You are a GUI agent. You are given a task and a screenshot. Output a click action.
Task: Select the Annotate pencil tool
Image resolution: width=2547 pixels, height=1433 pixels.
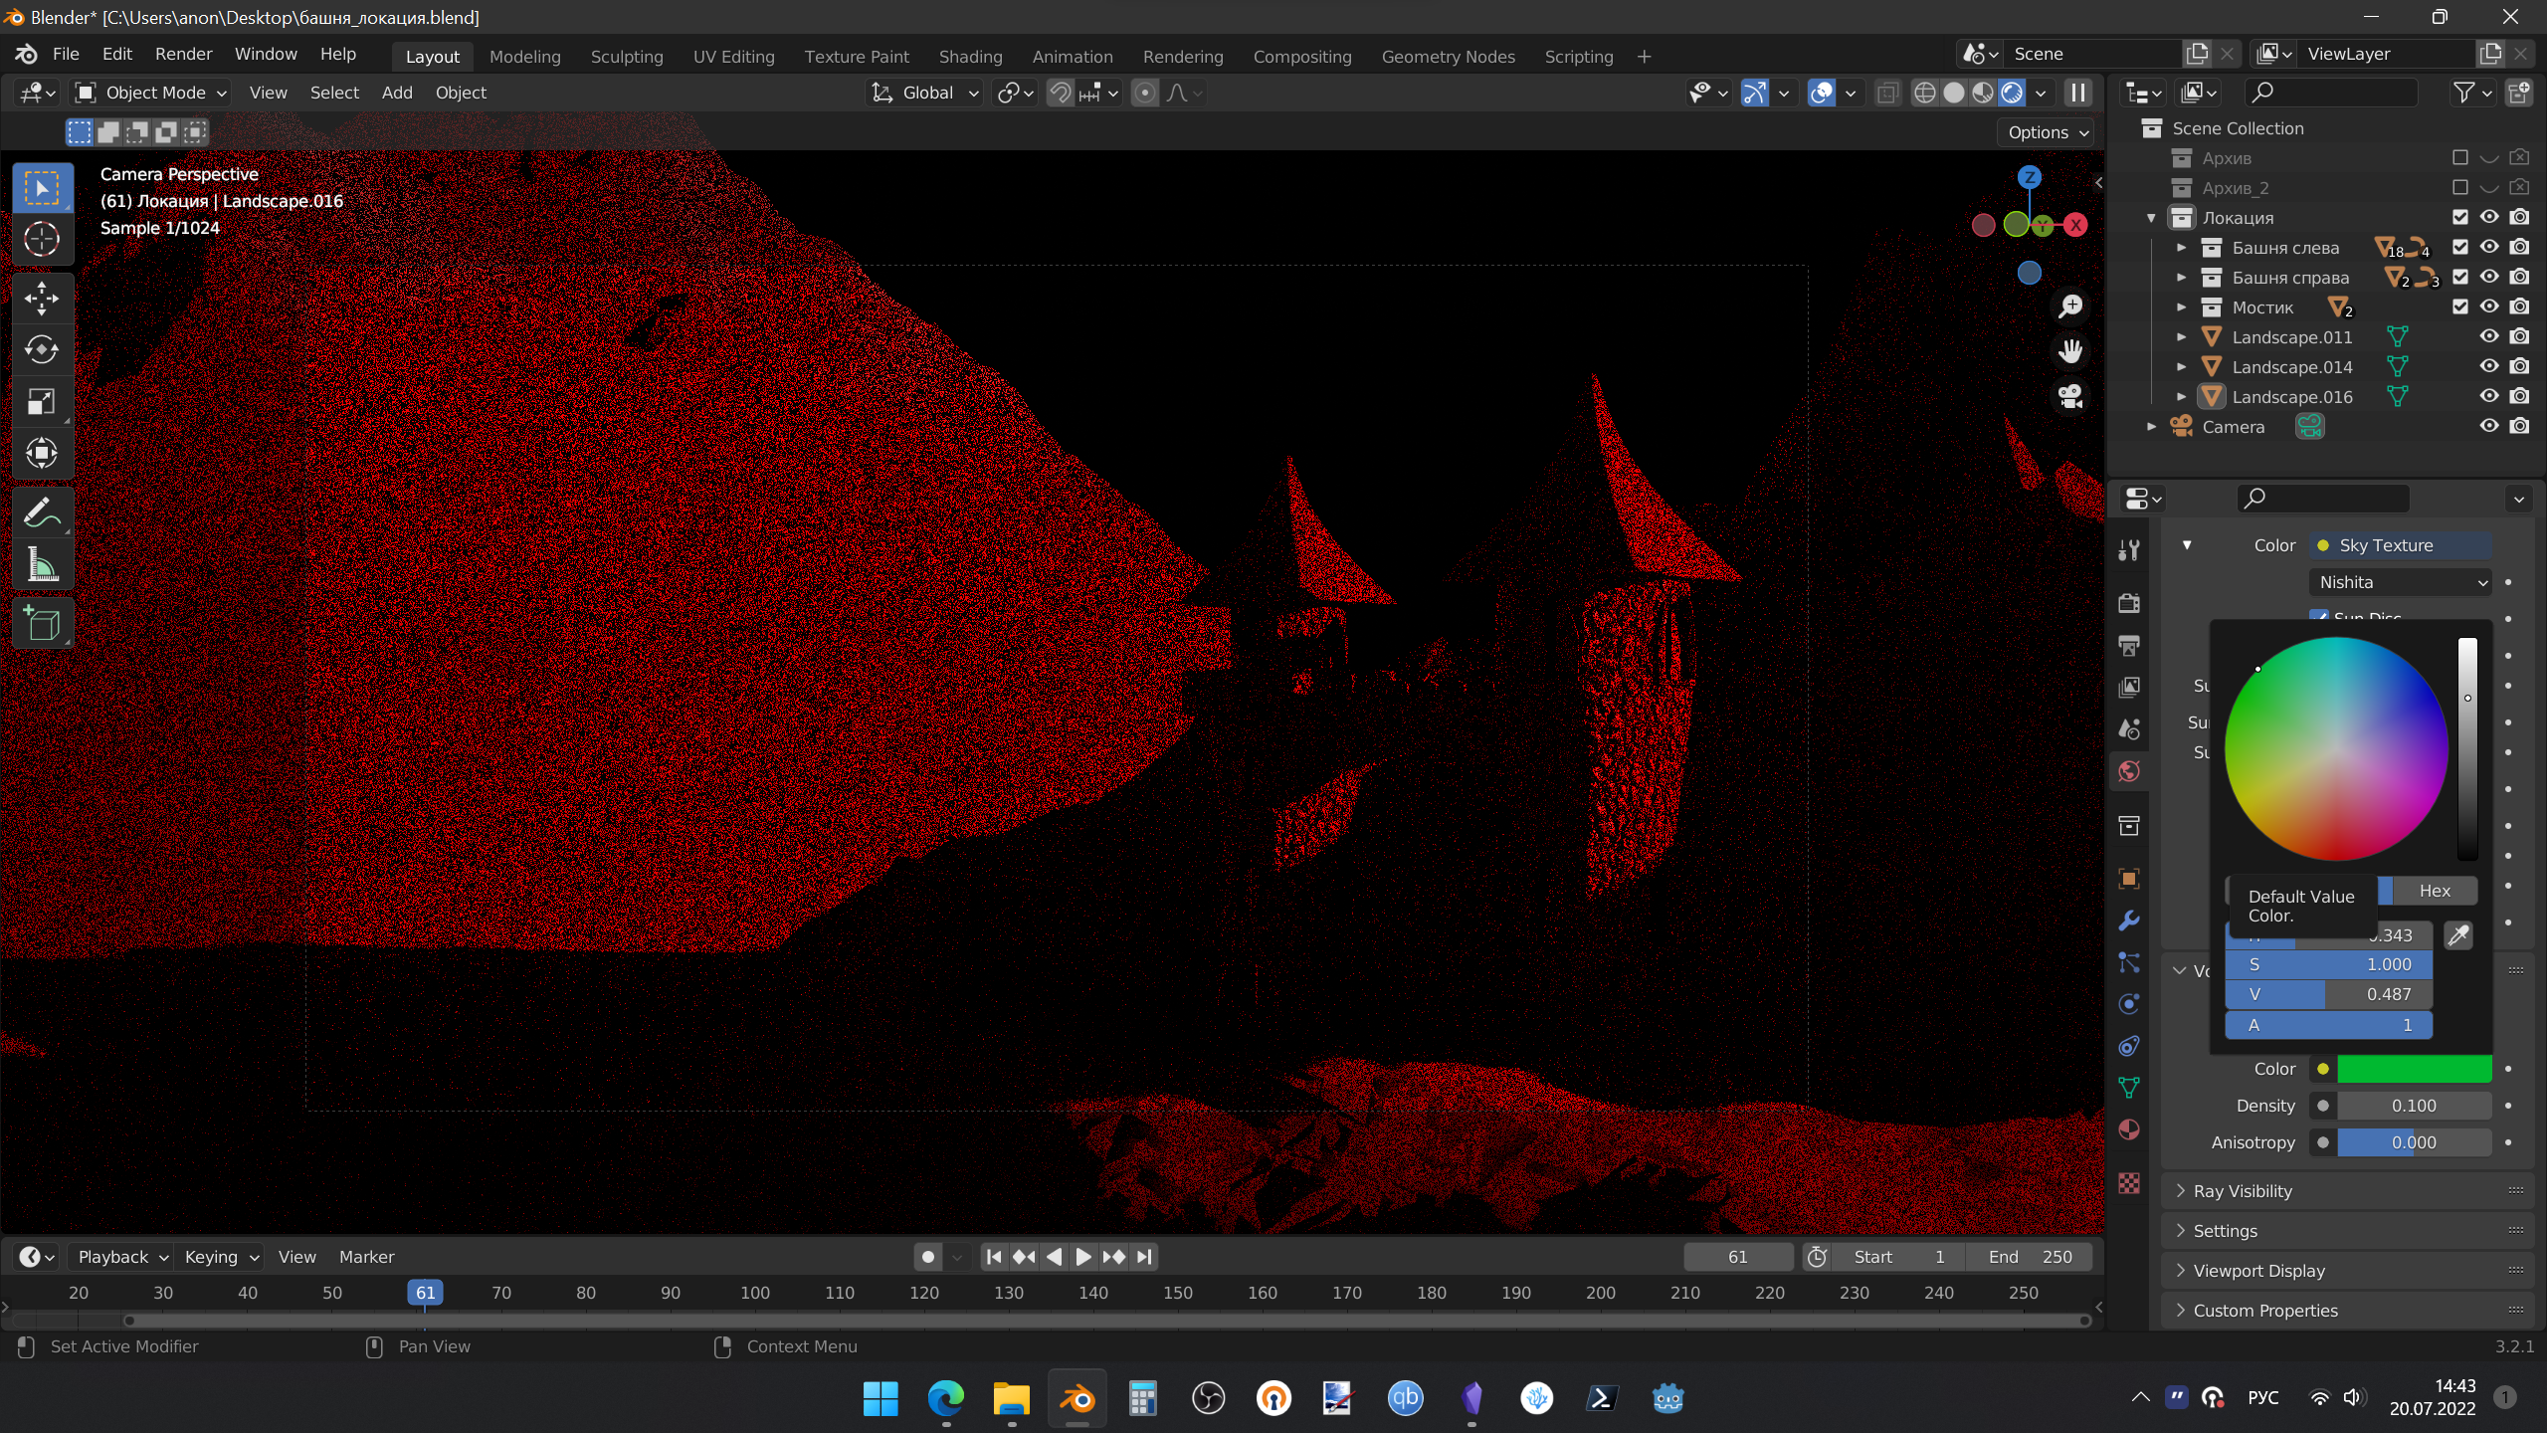point(42,513)
